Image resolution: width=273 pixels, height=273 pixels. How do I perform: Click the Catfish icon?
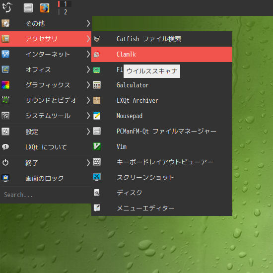97,39
